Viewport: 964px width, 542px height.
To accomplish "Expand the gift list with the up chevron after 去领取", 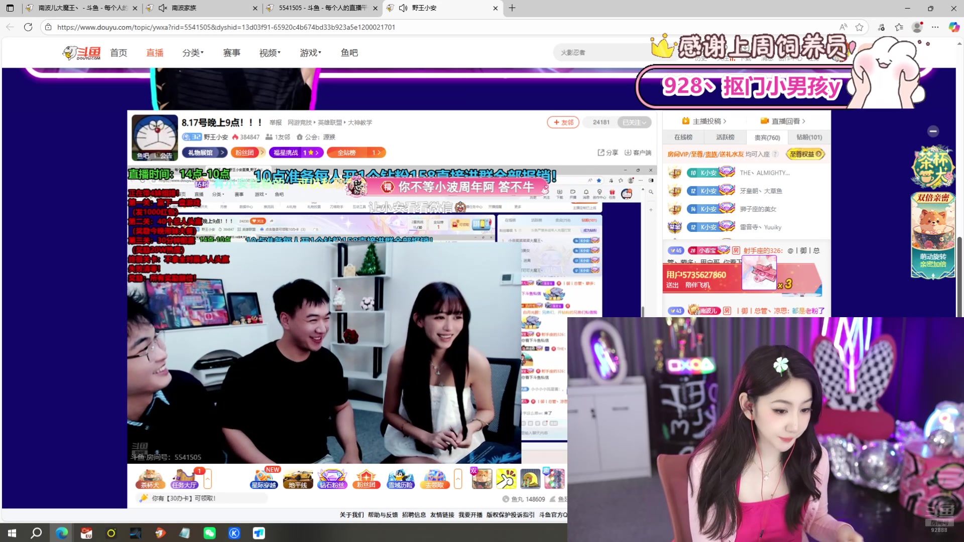I will pyautogui.click(x=458, y=479).
